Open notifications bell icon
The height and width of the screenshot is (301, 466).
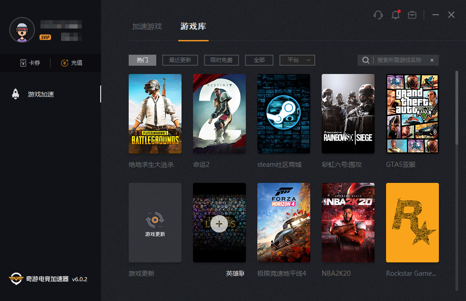(x=396, y=15)
